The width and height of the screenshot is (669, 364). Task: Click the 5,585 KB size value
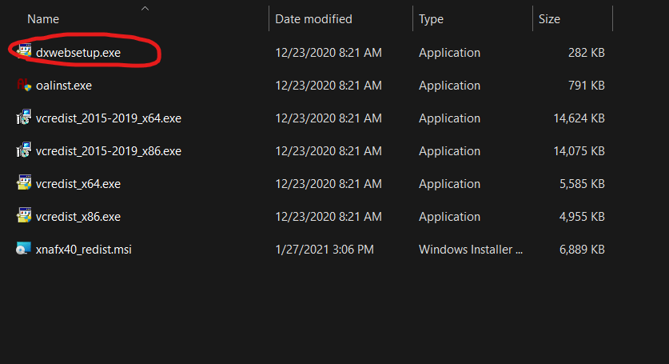pyautogui.click(x=582, y=184)
